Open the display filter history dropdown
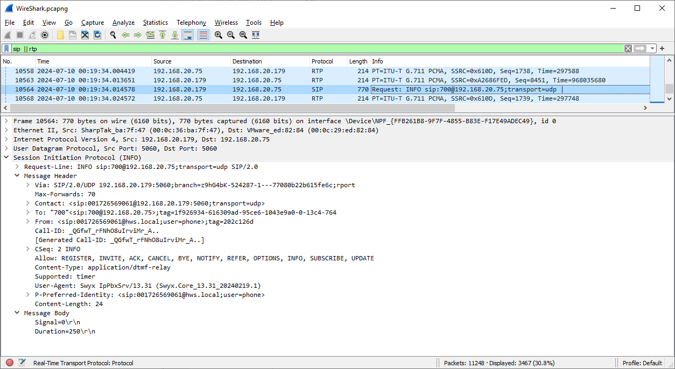Screen dimensions: 675x369 click(x=652, y=48)
